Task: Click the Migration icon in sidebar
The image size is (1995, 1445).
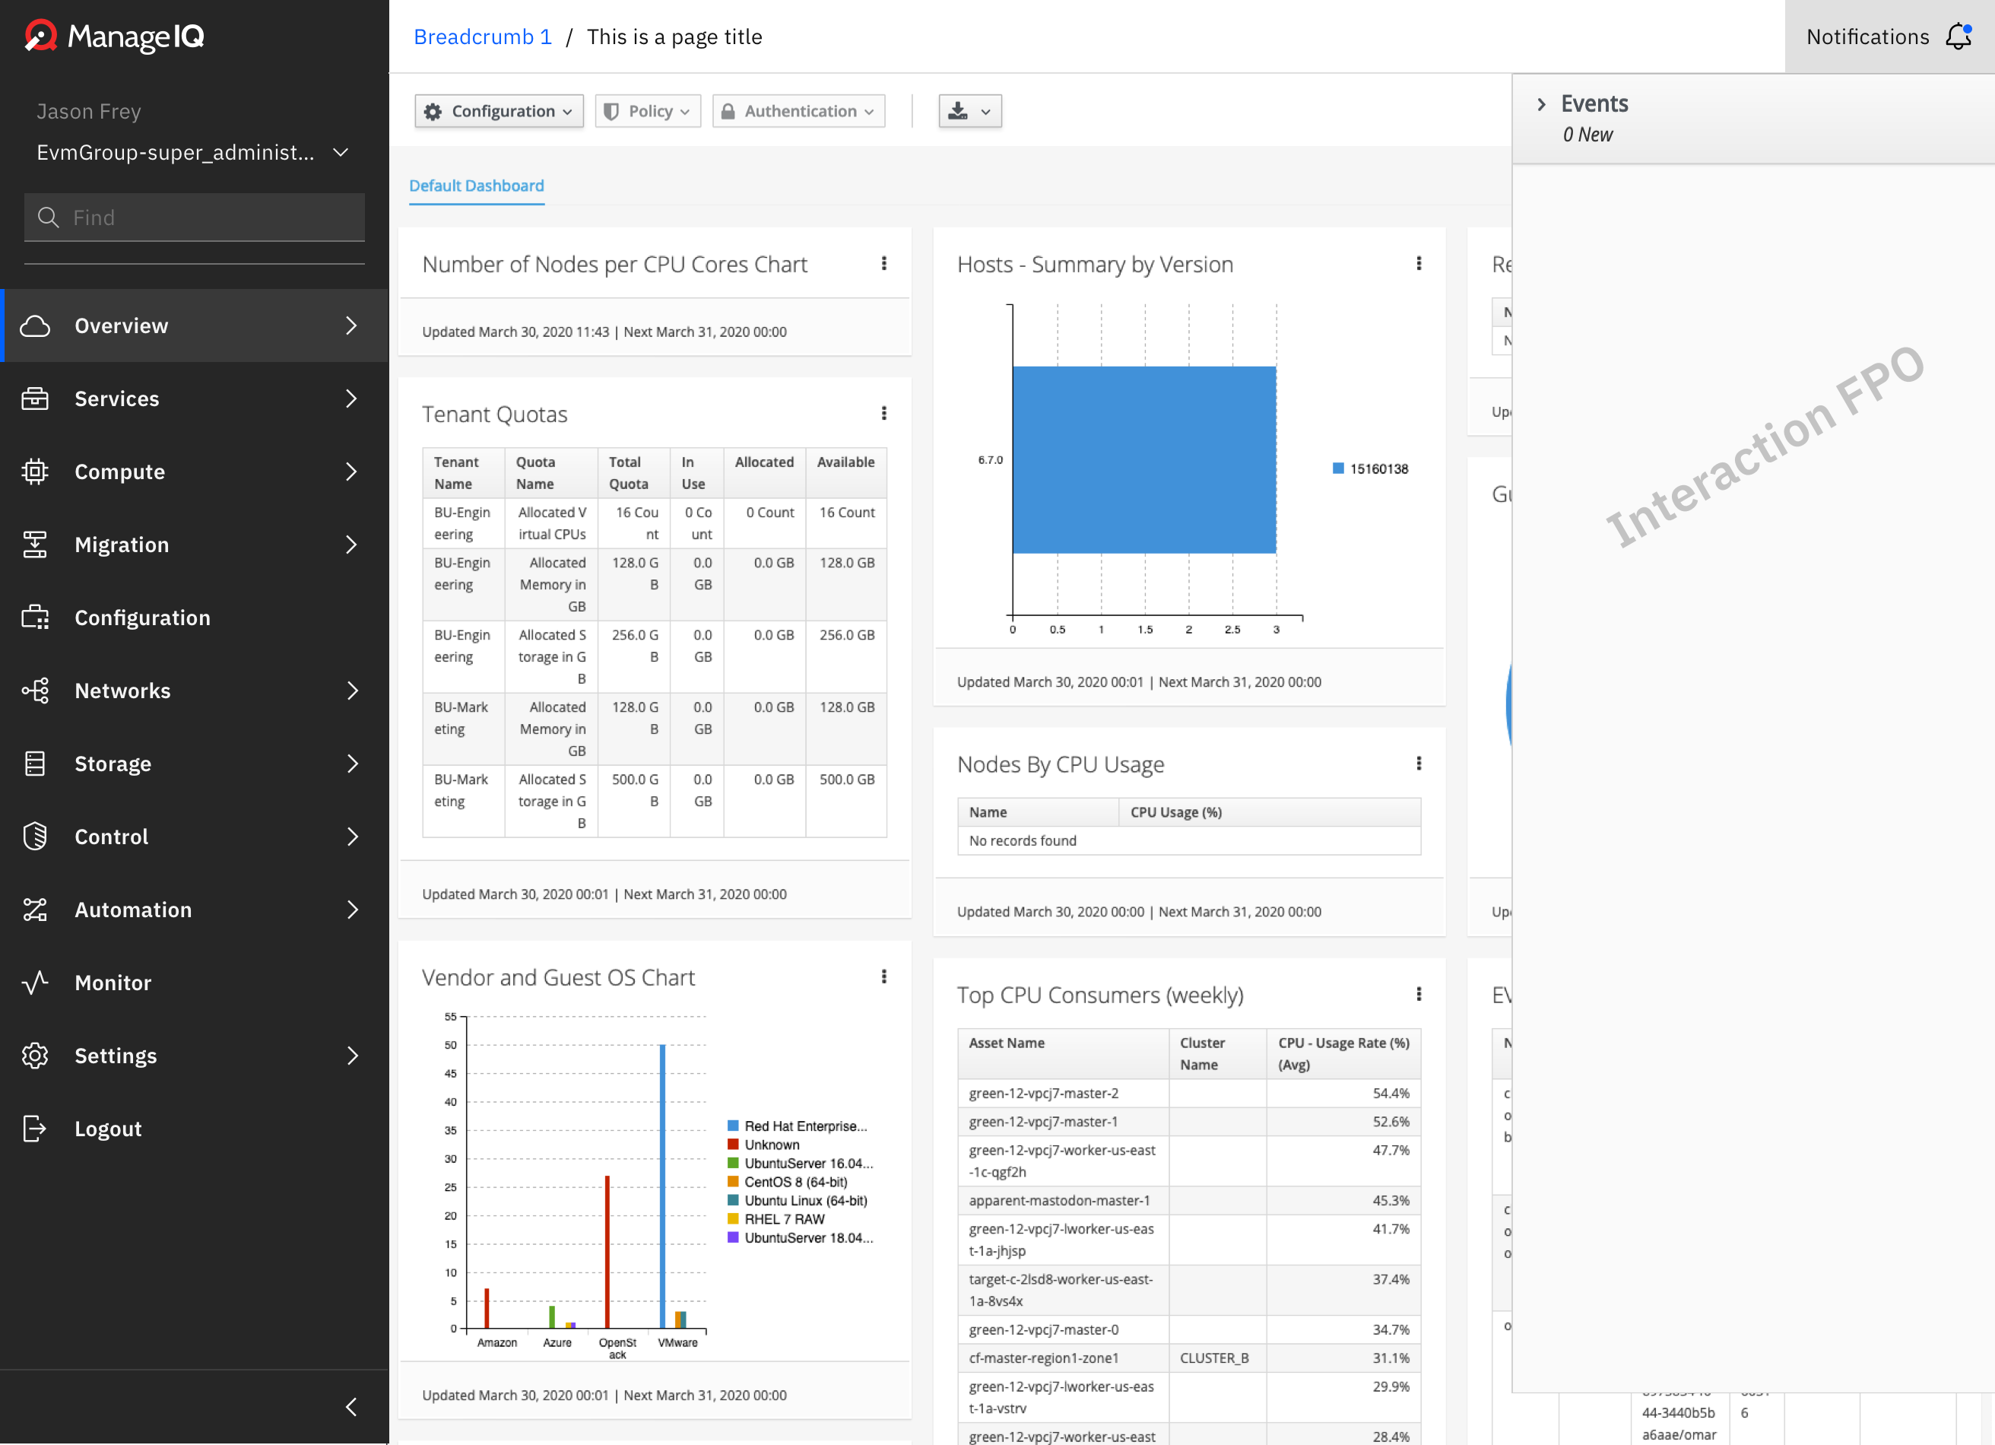Action: [35, 545]
